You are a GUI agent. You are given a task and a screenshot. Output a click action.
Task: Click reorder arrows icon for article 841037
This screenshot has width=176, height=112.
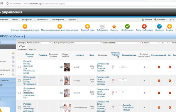[x=113, y=67]
